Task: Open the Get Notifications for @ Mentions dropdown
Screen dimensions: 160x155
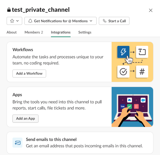Action: (60, 21)
